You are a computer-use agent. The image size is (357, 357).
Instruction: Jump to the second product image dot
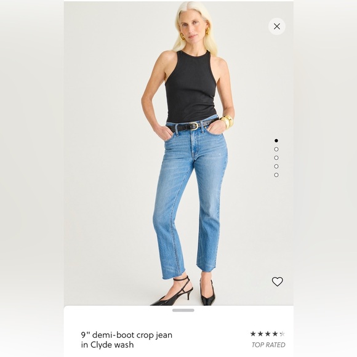(x=276, y=149)
